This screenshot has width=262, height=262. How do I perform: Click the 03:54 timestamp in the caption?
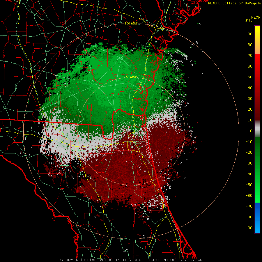pyautogui.click(x=195, y=260)
